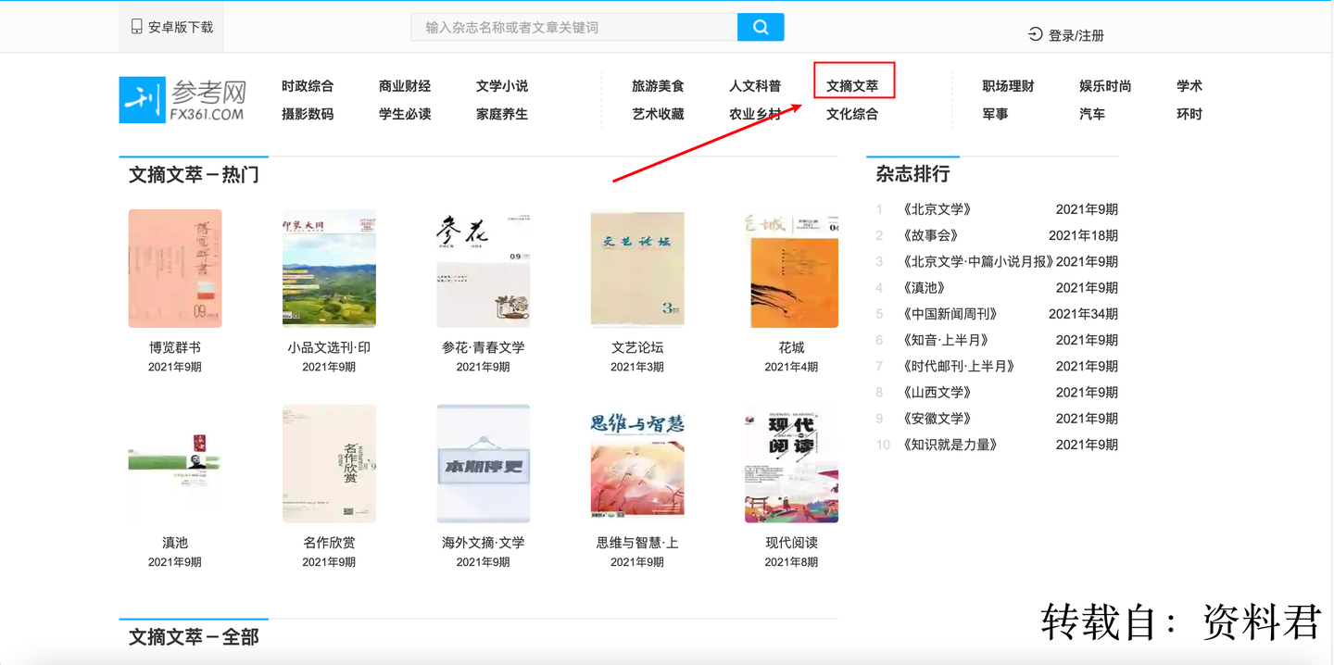Open 《滇池》 in ranking list
Viewport: 1334px width, 665px height.
pos(924,287)
